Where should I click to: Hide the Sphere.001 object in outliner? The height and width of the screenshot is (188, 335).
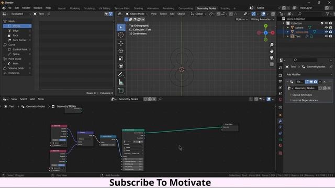click(x=326, y=32)
